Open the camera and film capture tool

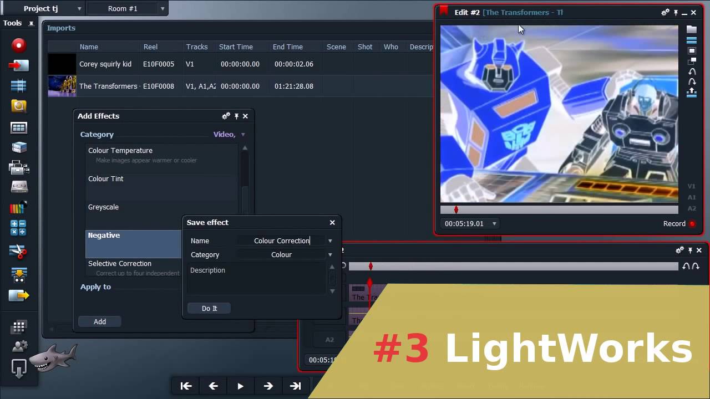[x=19, y=167]
